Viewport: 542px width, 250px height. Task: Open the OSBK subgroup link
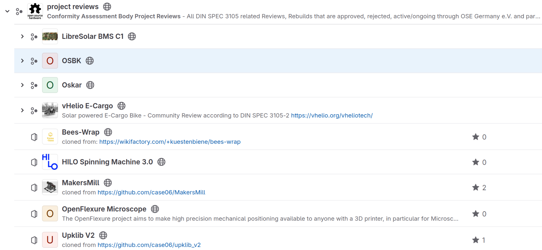click(x=71, y=61)
